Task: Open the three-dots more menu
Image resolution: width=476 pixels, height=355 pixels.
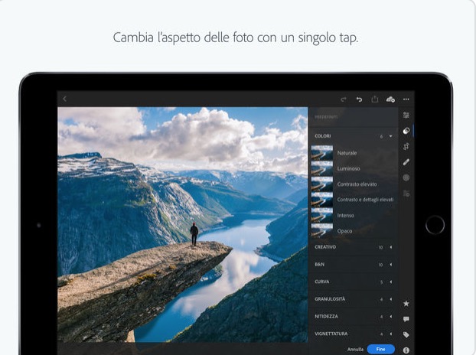Action: [406, 99]
